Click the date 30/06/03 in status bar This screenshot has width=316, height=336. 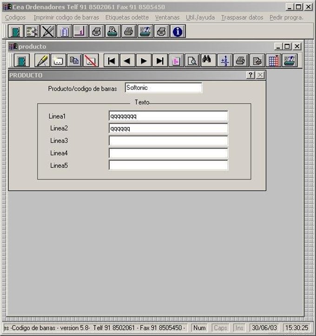pos(264,328)
